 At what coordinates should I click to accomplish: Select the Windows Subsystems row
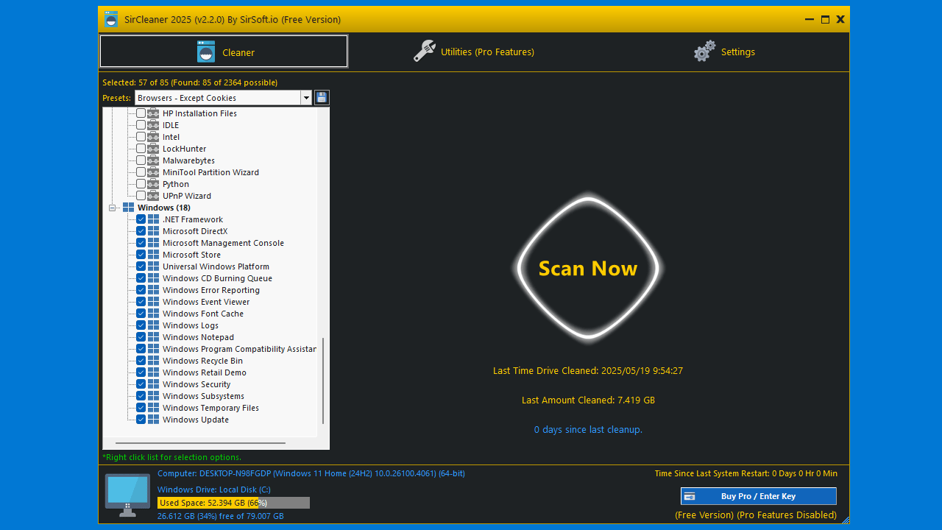pyautogui.click(x=203, y=396)
